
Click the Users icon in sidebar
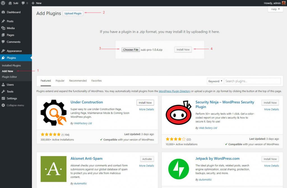[3, 85]
